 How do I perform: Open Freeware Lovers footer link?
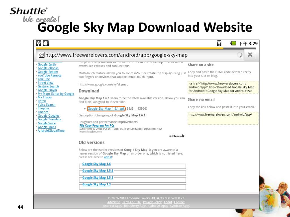click(138, 198)
